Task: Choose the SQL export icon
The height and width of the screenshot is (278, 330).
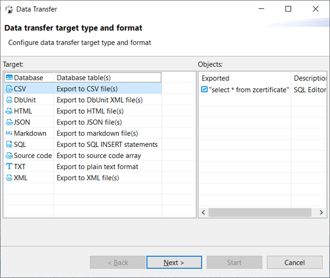Action: 9,144
